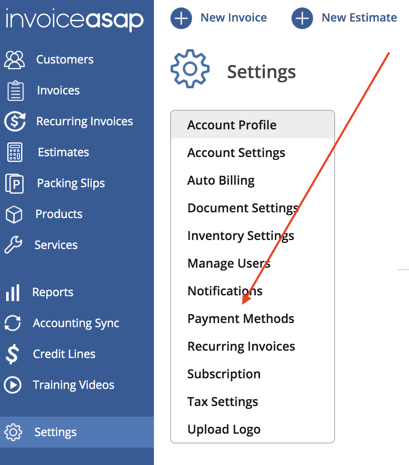Open Packing Slips section
This screenshot has width=409, height=465.
click(x=71, y=183)
